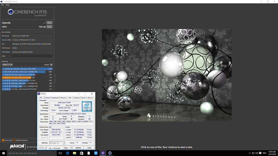This screenshot has width=278, height=156.
Task: Open the File menu in Cinebench
Action: pyautogui.click(x=2, y=5)
